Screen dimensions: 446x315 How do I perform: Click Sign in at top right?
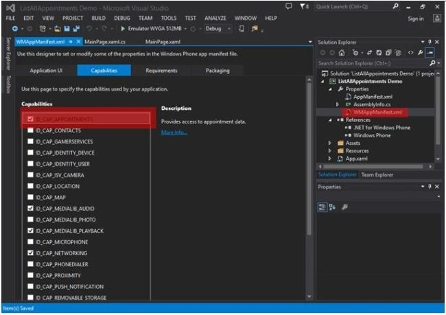pos(416,19)
